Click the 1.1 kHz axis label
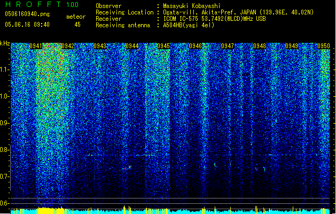336x214 pixels. tap(4, 70)
